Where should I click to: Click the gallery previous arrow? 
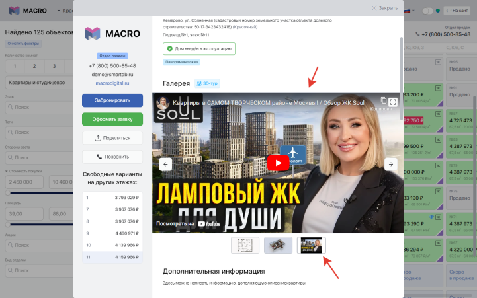point(165,164)
